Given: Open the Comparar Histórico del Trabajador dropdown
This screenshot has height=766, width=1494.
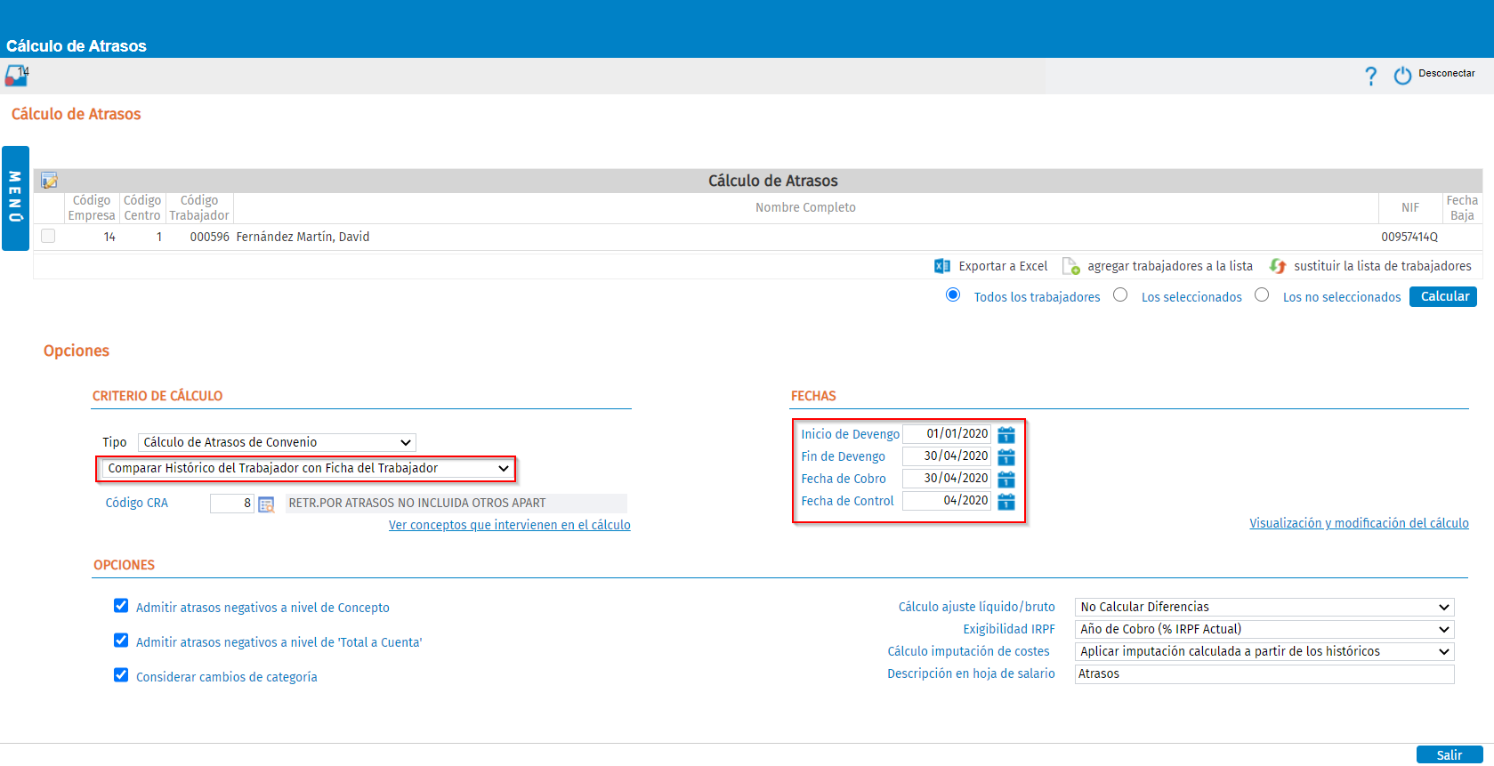Looking at the screenshot, I should [307, 468].
